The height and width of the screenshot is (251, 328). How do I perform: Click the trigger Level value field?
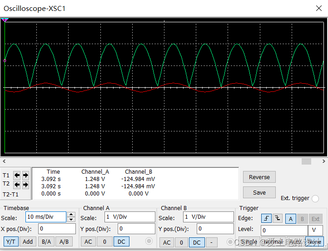pyautogui.click(x=284, y=231)
